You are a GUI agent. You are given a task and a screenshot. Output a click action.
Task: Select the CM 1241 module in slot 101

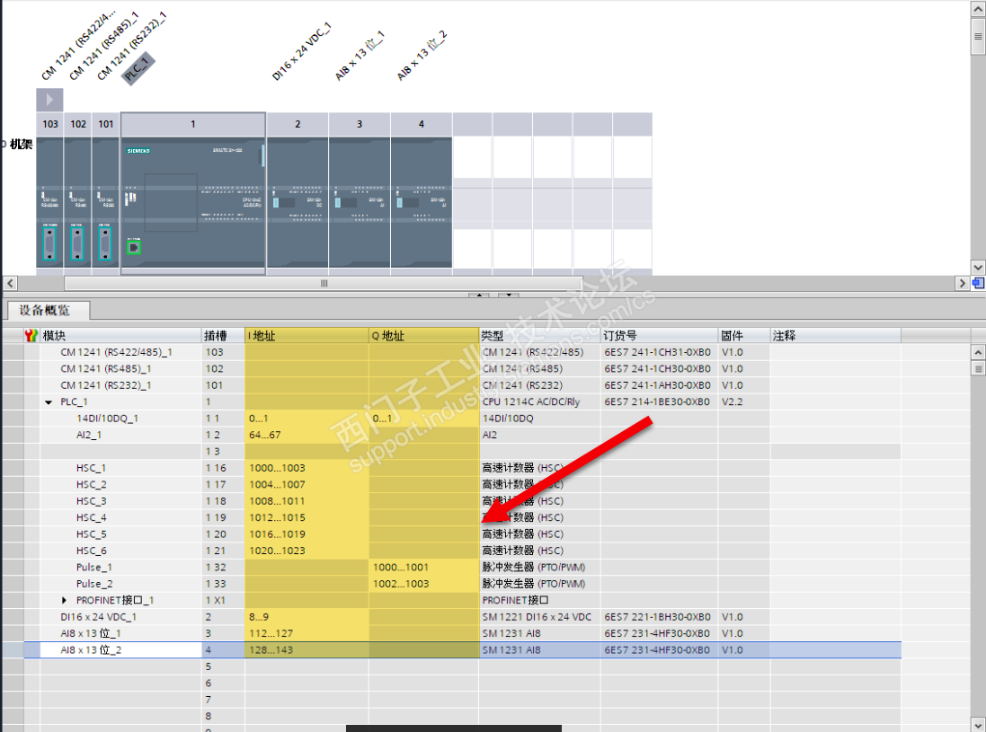pyautogui.click(x=106, y=202)
